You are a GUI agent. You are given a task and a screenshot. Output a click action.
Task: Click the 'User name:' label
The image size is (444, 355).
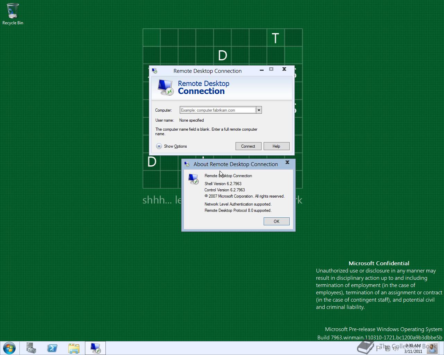[164, 120]
